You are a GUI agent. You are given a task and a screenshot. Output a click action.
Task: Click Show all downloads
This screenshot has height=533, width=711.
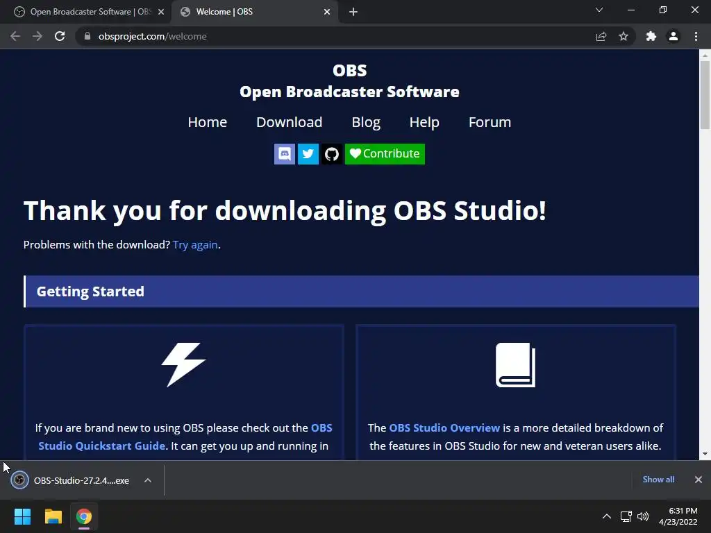pos(658,480)
